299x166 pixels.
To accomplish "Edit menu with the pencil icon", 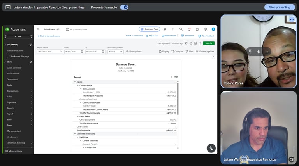I will tap(31, 62).
